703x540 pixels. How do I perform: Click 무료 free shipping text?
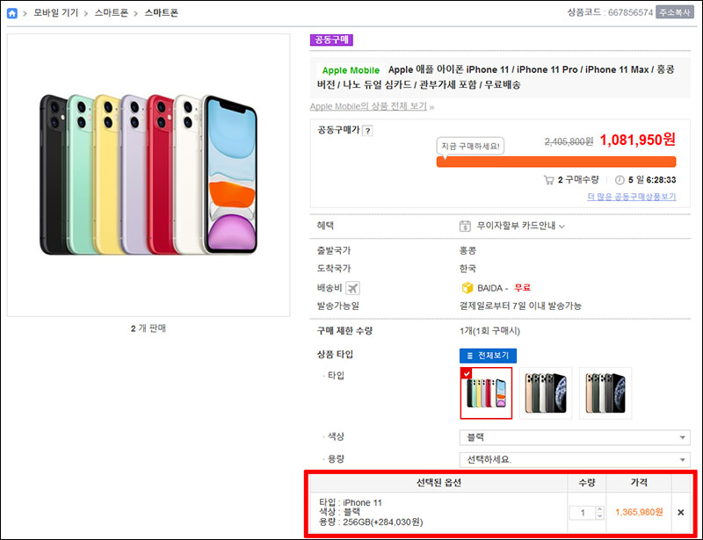[x=522, y=288]
